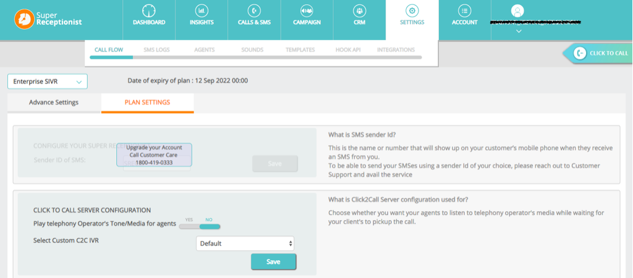Click the 'Select Custom C2C IVR' label
This screenshot has height=278, width=633.
pyautogui.click(x=66, y=240)
